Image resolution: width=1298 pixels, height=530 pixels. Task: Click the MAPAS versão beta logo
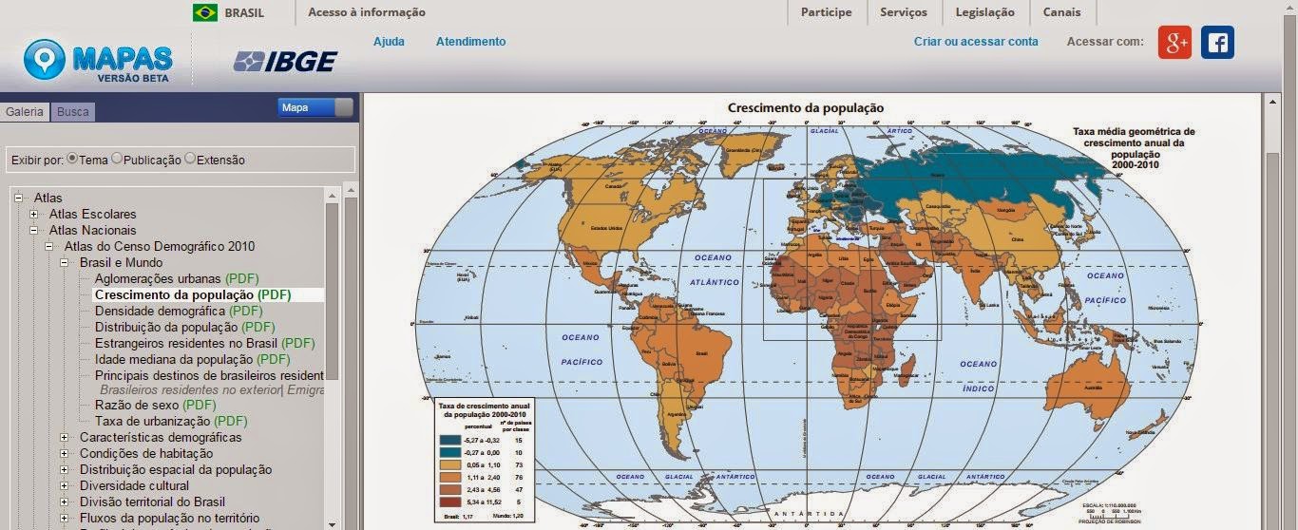coord(98,60)
